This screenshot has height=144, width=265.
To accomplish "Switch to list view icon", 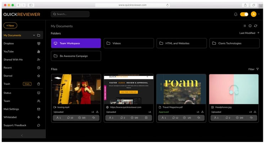I will point(244,26).
